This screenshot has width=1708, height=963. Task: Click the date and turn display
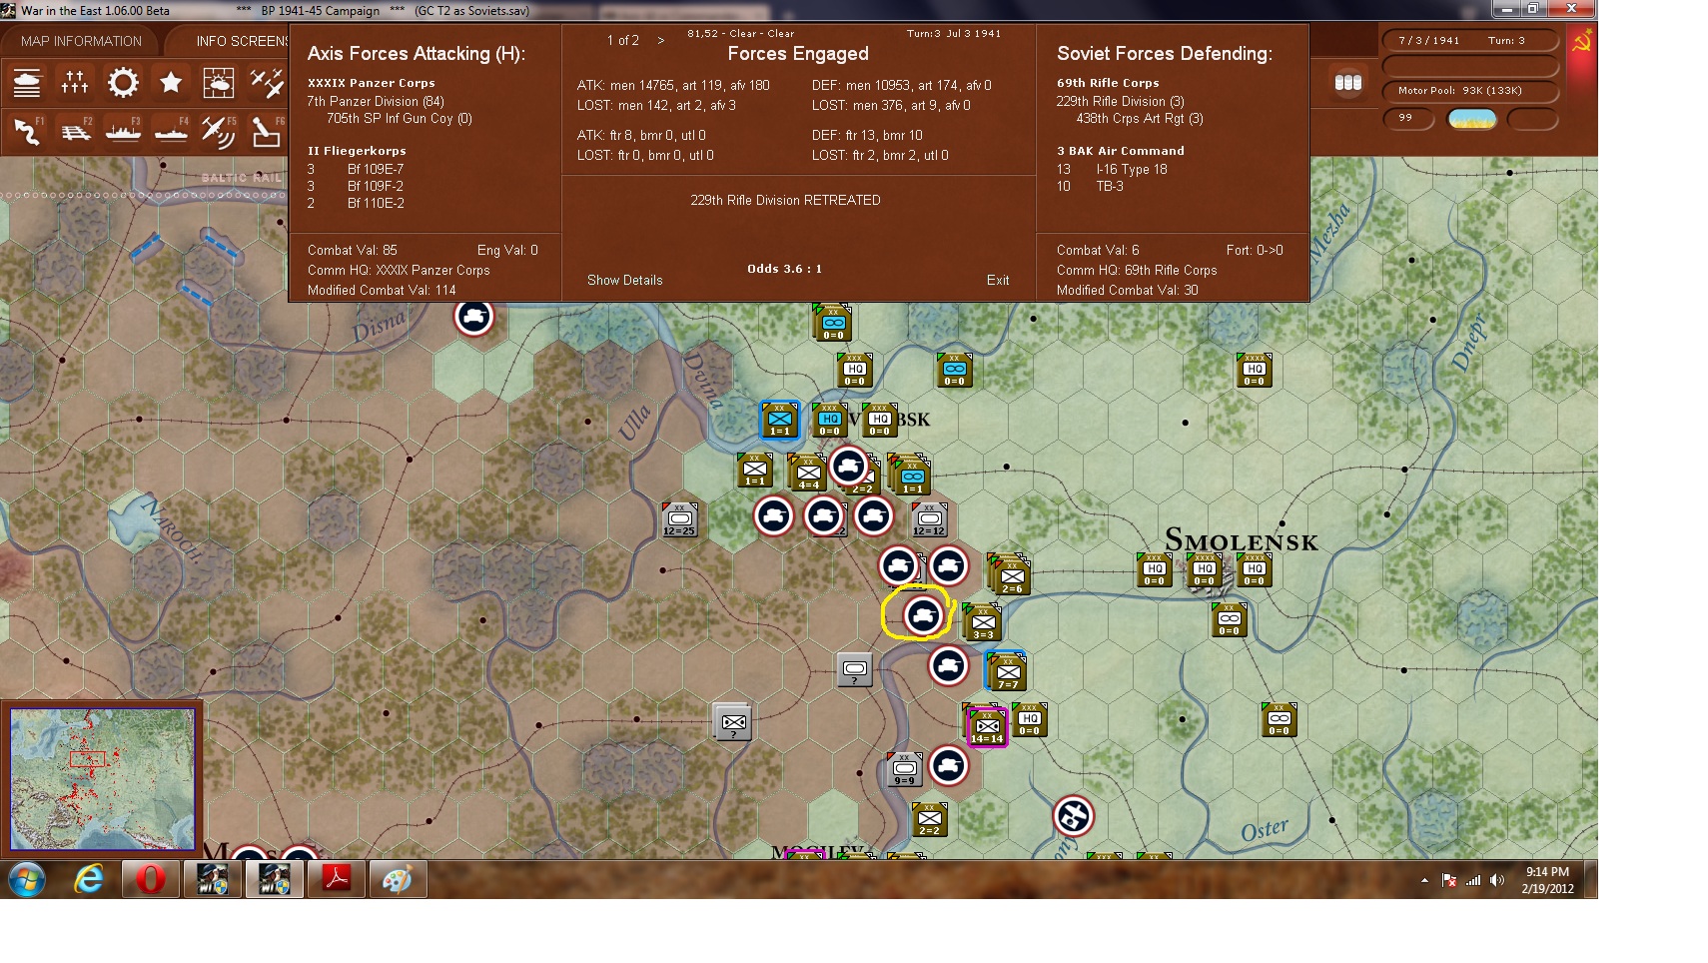pyautogui.click(x=1470, y=41)
